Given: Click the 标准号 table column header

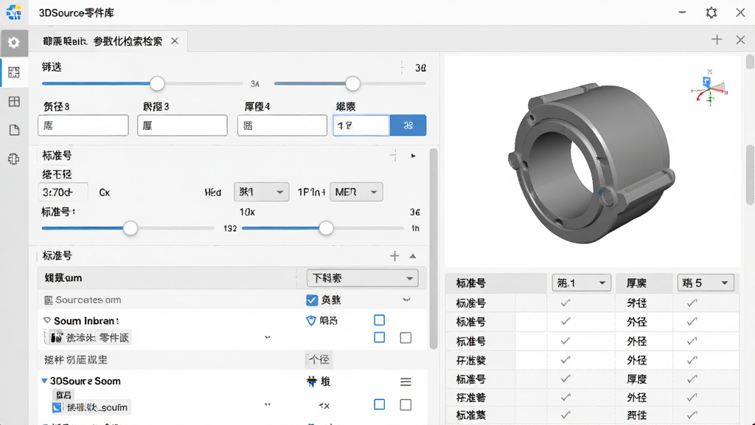Looking at the screenshot, I should click(471, 283).
